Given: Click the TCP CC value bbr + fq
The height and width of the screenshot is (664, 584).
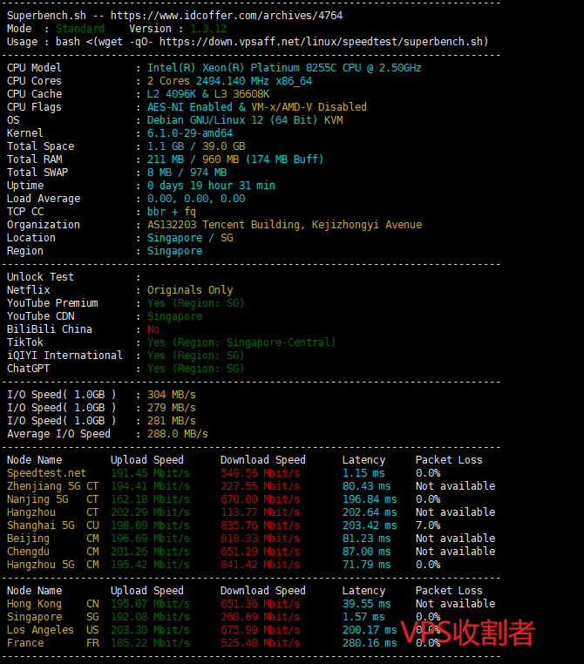Looking at the screenshot, I should pos(172,212).
